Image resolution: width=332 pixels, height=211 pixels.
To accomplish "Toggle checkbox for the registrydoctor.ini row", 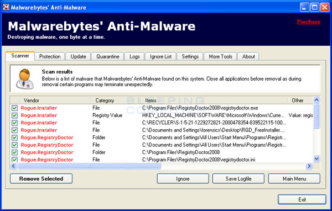I will pos(14,160).
